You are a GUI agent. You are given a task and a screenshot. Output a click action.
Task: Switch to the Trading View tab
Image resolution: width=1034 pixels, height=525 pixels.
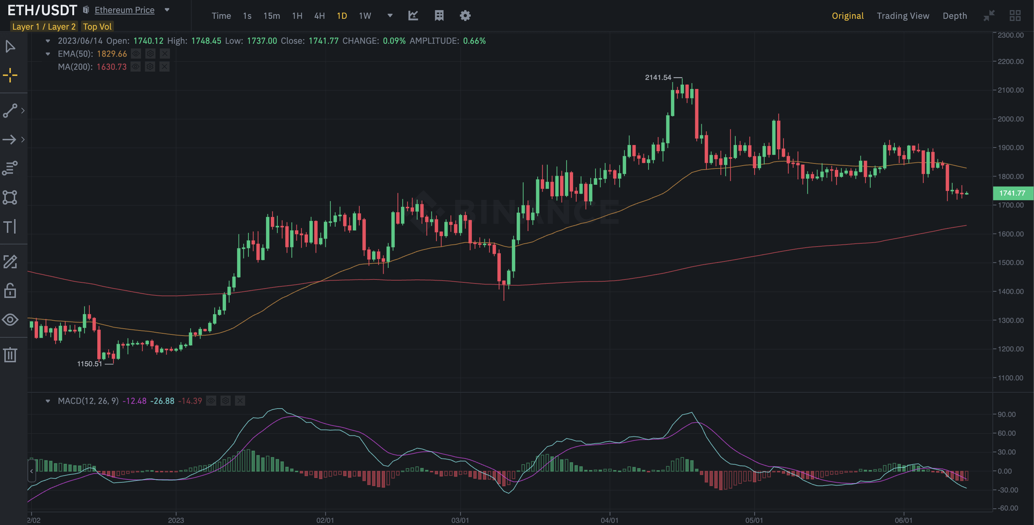[903, 16]
